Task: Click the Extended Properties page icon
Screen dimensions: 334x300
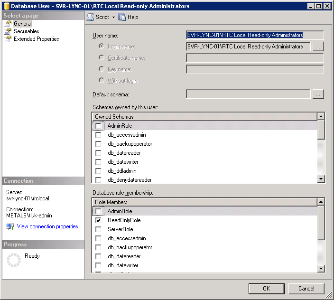Action: (8, 39)
